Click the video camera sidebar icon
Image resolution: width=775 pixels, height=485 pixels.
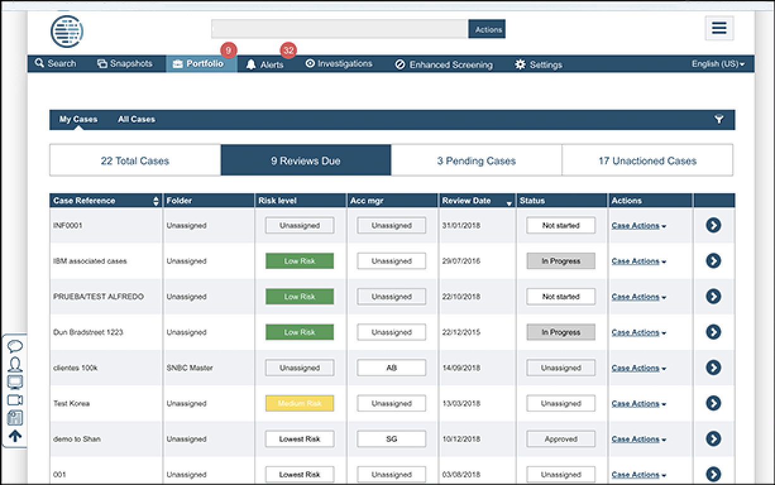(x=15, y=400)
